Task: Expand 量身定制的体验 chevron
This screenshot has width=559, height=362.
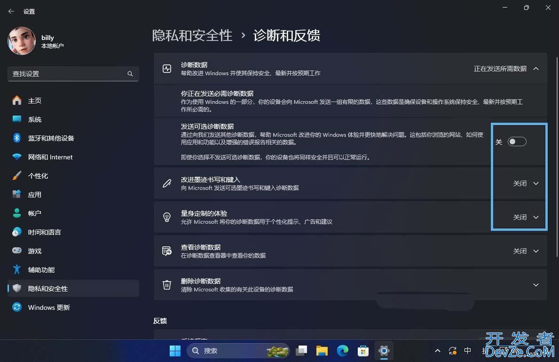Action: point(536,217)
